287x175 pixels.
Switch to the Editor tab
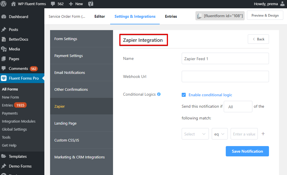(x=100, y=17)
